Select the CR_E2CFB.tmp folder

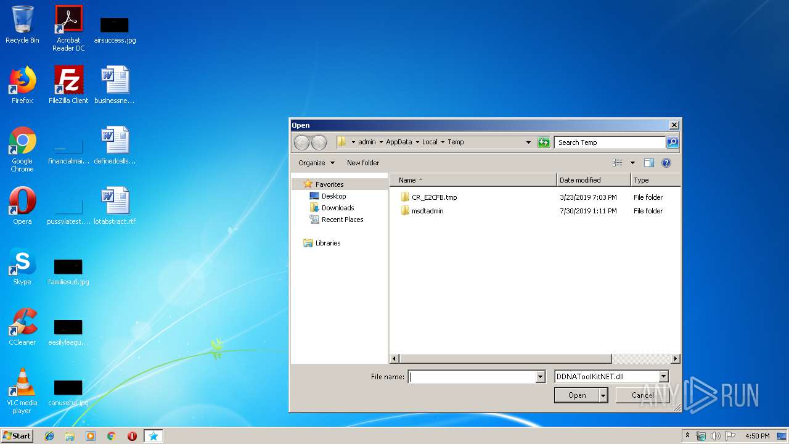tap(434, 197)
